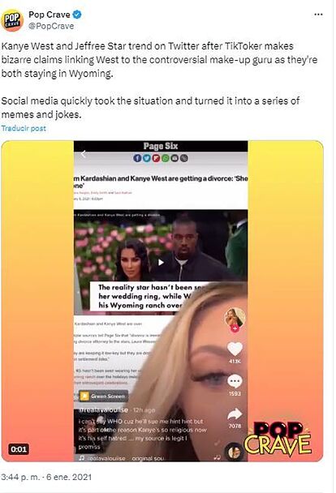The image size is (336, 493).
Task: Click the Green Screen effect label
Action: (104, 397)
